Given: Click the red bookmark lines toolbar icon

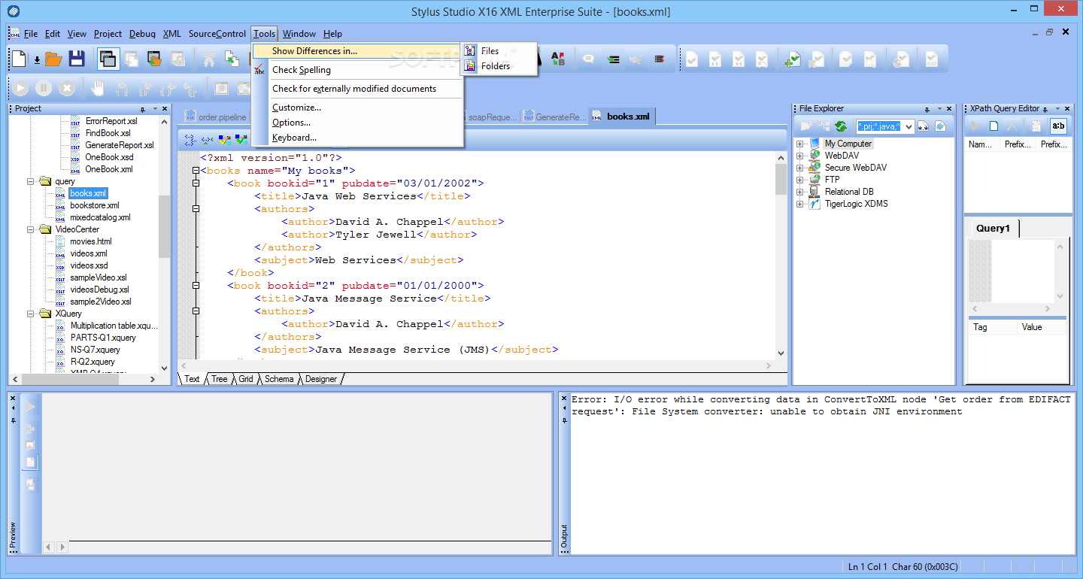Looking at the screenshot, I should pyautogui.click(x=659, y=59).
